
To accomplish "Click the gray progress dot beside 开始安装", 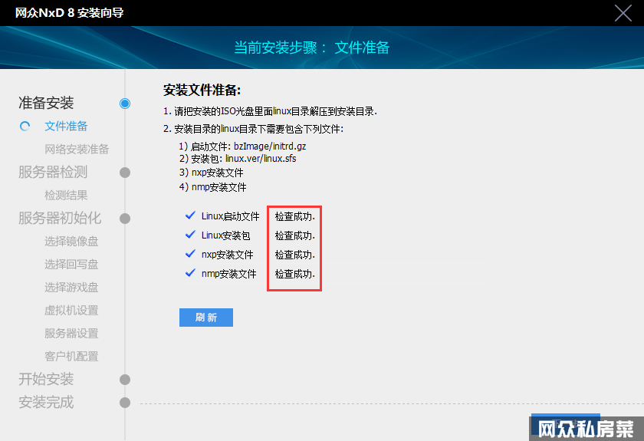I will tap(125, 380).
